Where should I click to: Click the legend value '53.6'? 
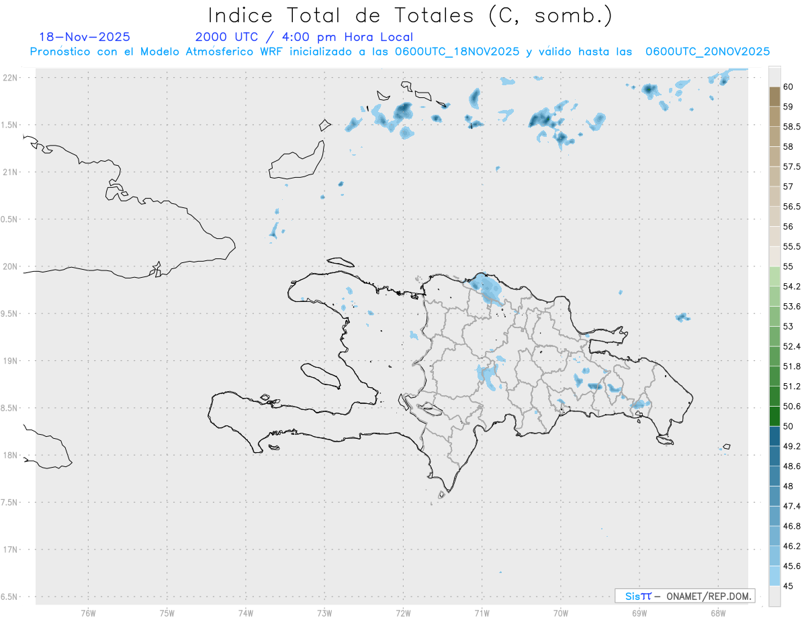click(792, 306)
